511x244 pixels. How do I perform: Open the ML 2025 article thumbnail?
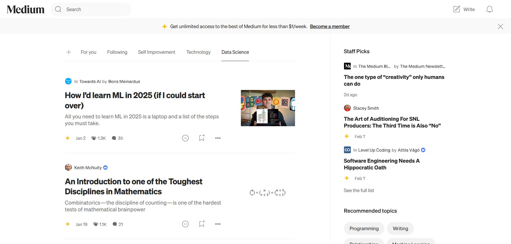click(268, 108)
